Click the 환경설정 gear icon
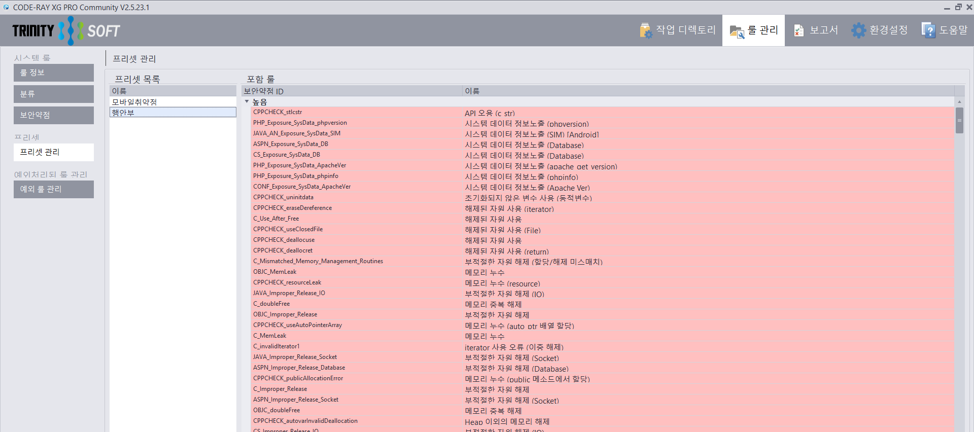 pos(858,30)
